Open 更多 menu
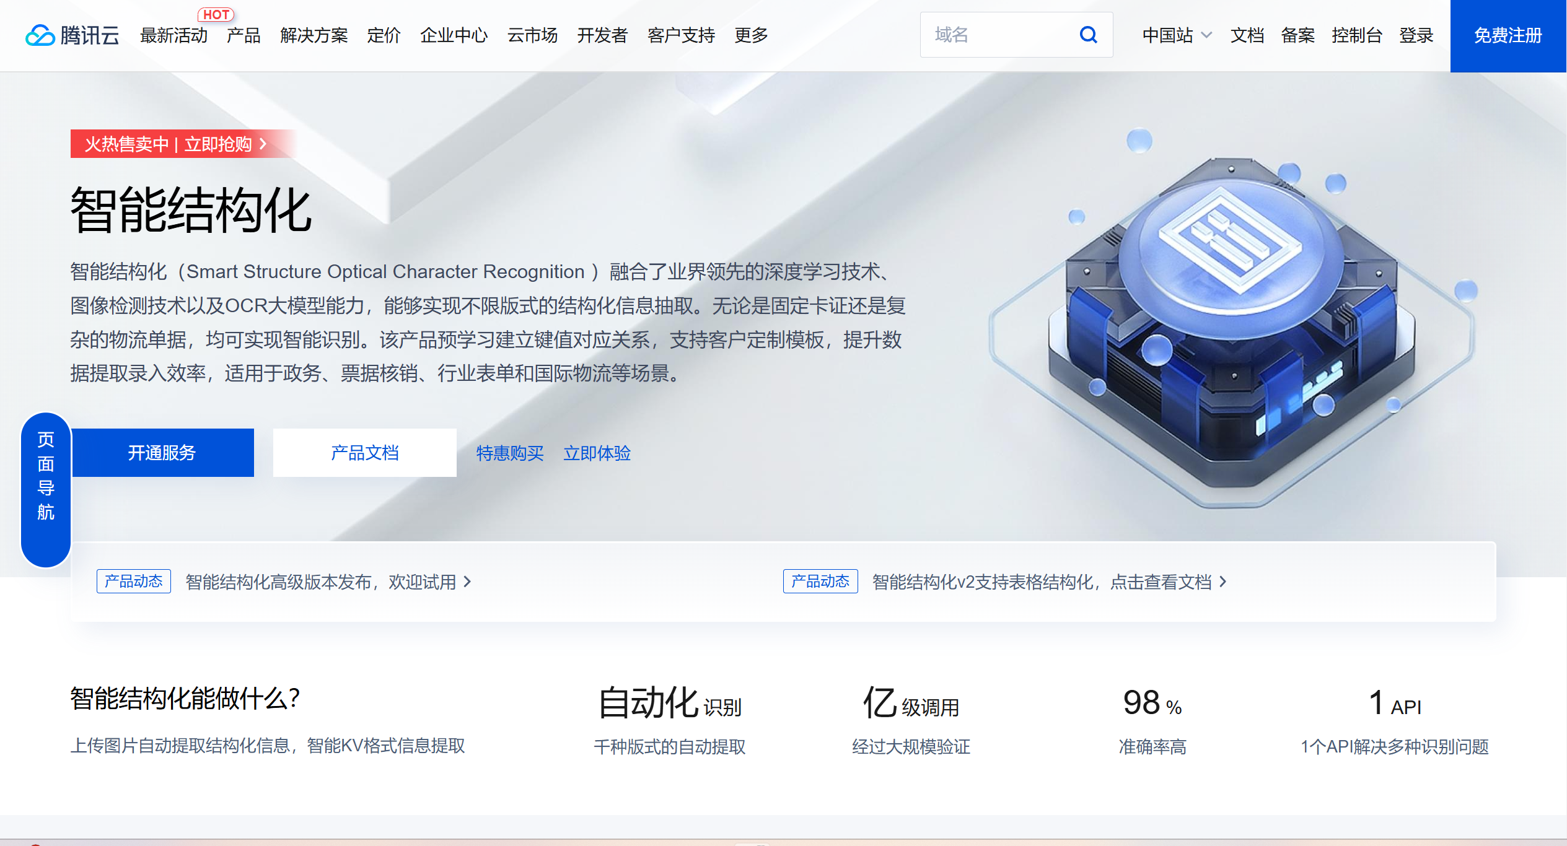Screen dimensions: 1567x846 coord(751,35)
